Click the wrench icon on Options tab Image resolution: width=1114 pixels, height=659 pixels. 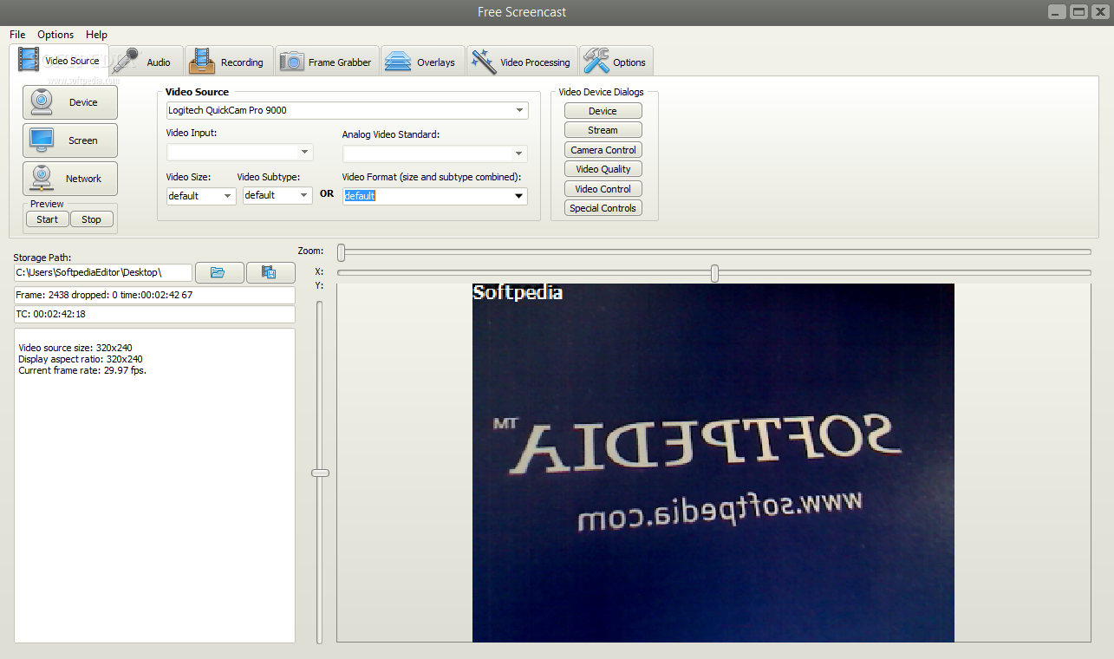[596, 62]
